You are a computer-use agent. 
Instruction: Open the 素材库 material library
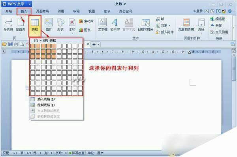pyautogui.click(x=86, y=21)
